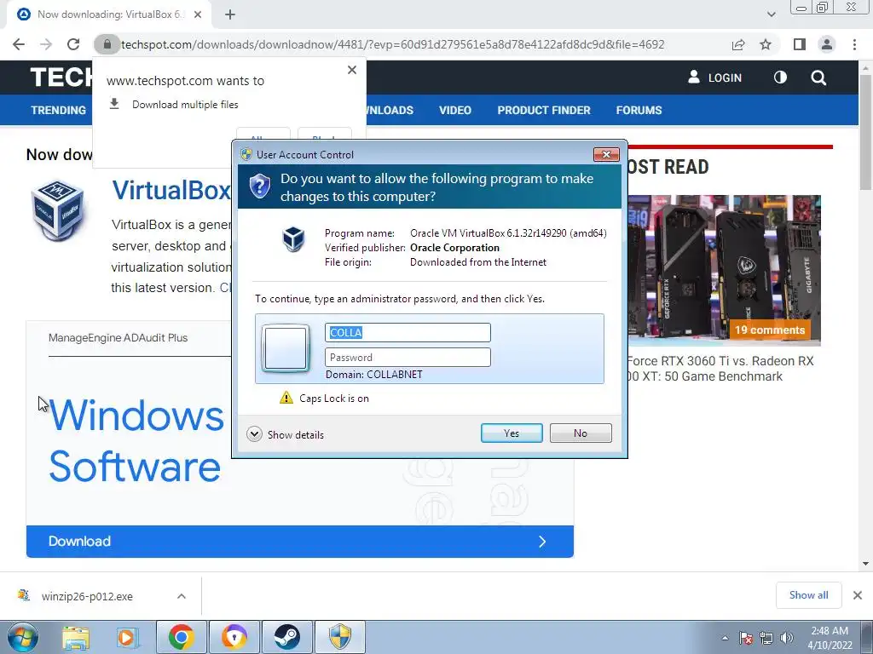This screenshot has width=873, height=654.
Task: Click the page vertical scrollbar thumb
Action: coord(866,132)
